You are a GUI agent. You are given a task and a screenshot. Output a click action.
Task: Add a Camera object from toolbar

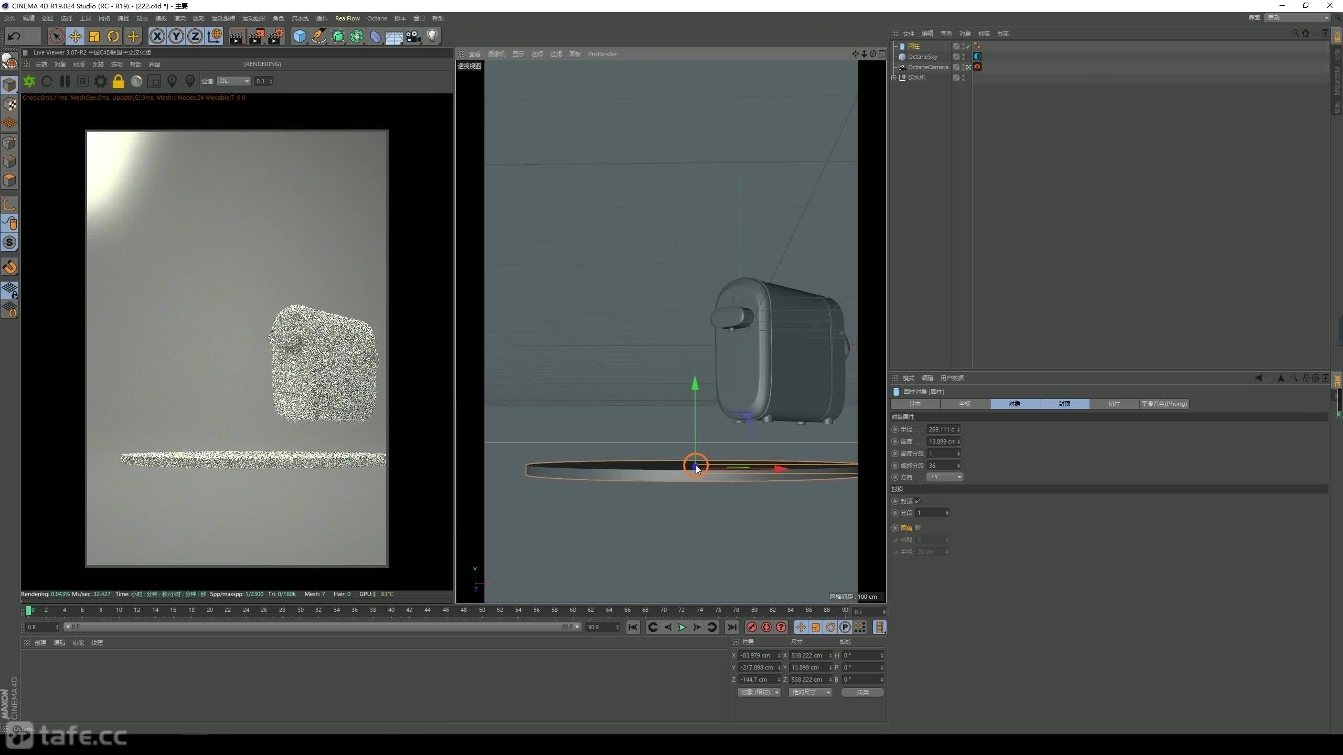click(x=413, y=36)
